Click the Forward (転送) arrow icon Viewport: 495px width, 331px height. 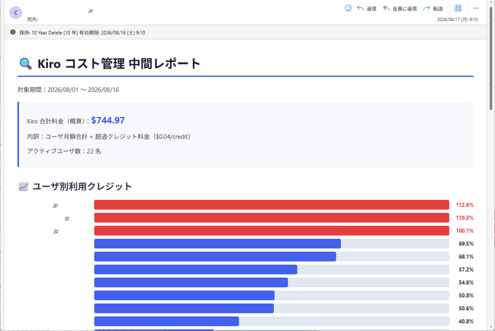pos(427,8)
